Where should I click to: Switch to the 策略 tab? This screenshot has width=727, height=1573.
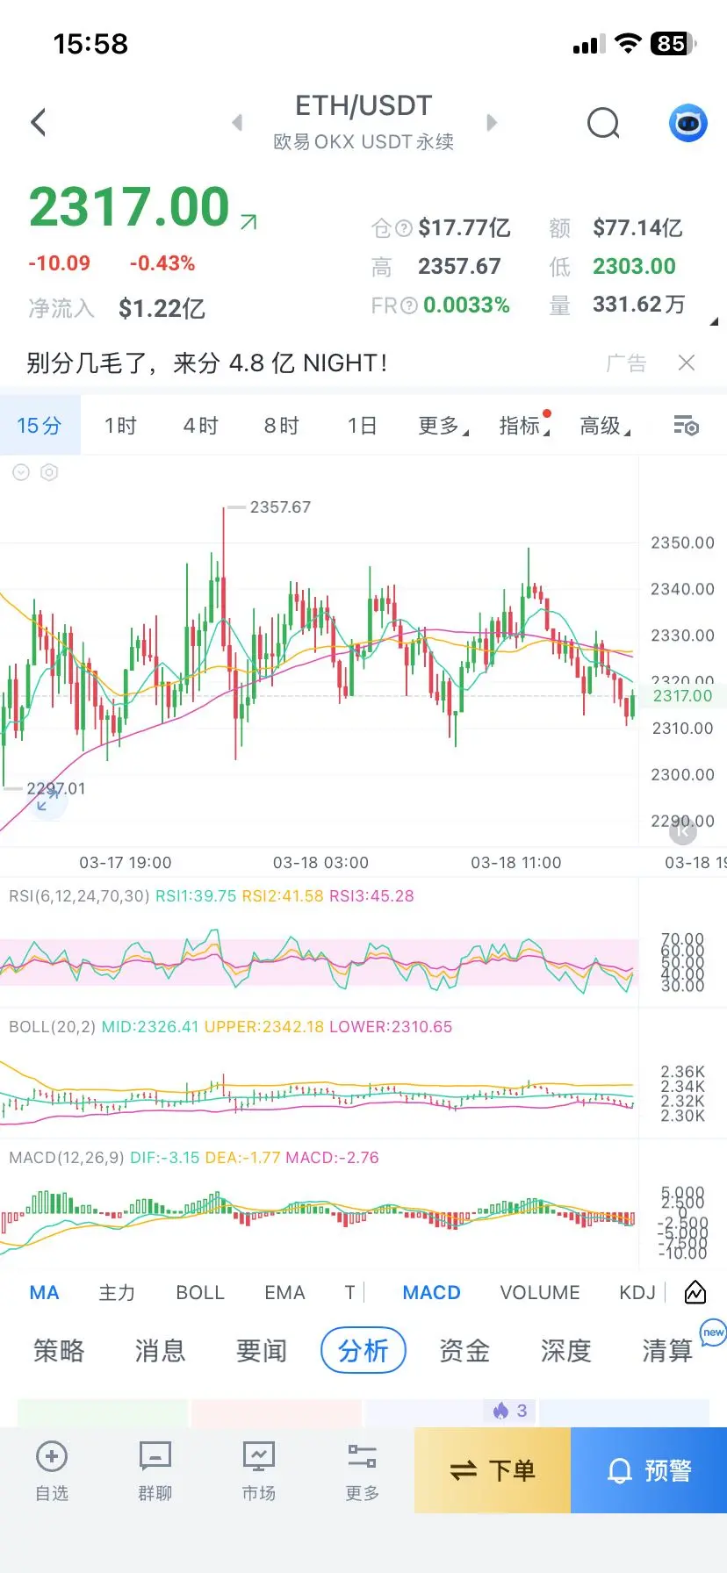(x=59, y=1350)
